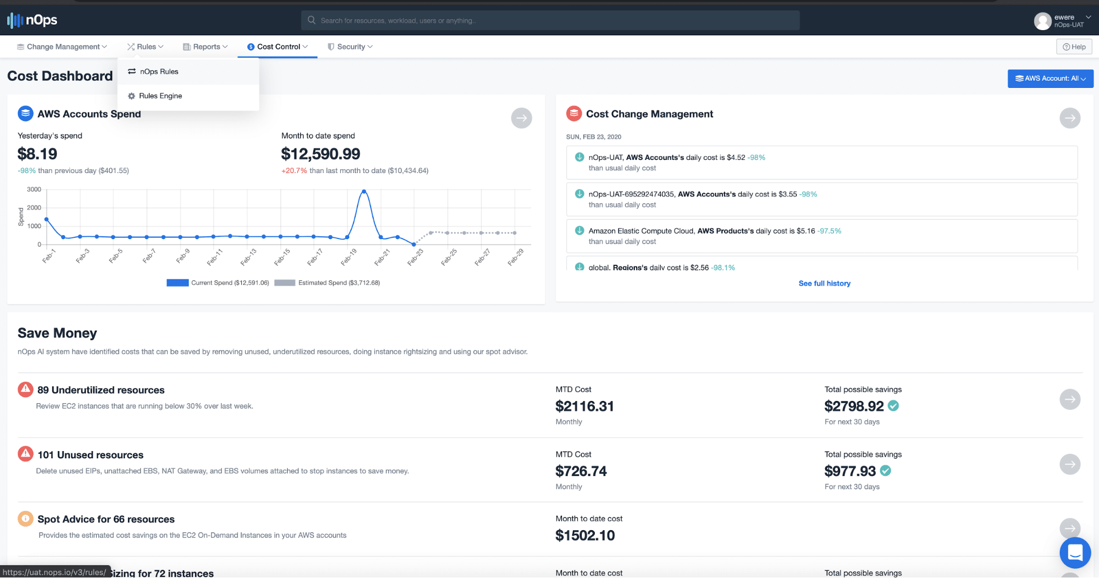Open the user avatar icon
Viewport: 1099px width, 578px height.
click(x=1042, y=21)
